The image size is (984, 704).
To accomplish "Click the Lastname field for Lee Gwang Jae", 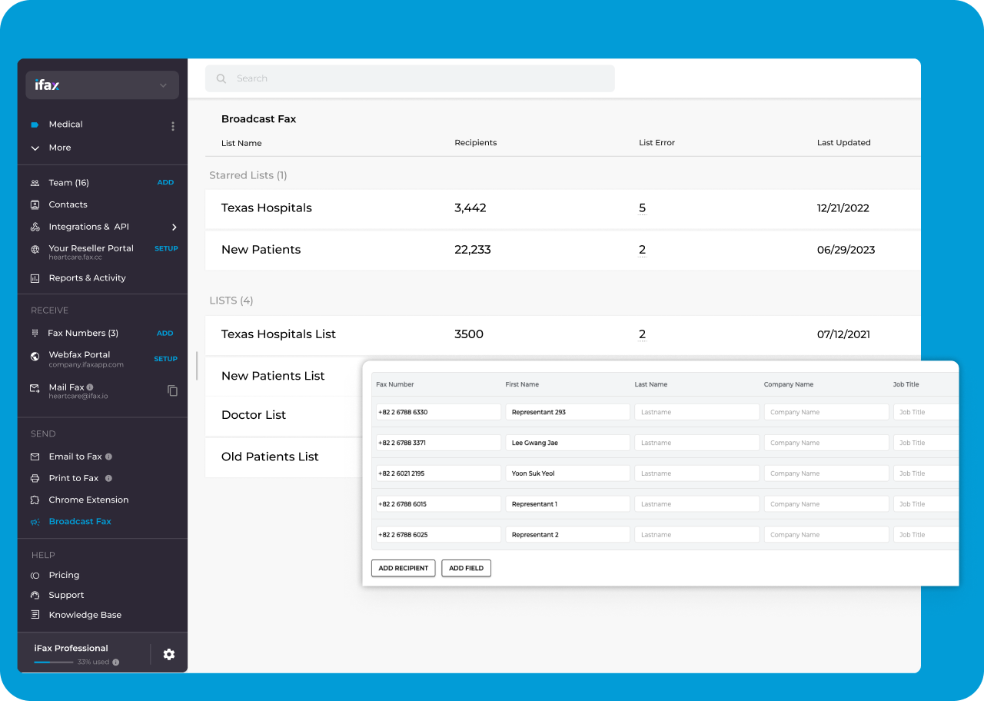I will (x=696, y=442).
